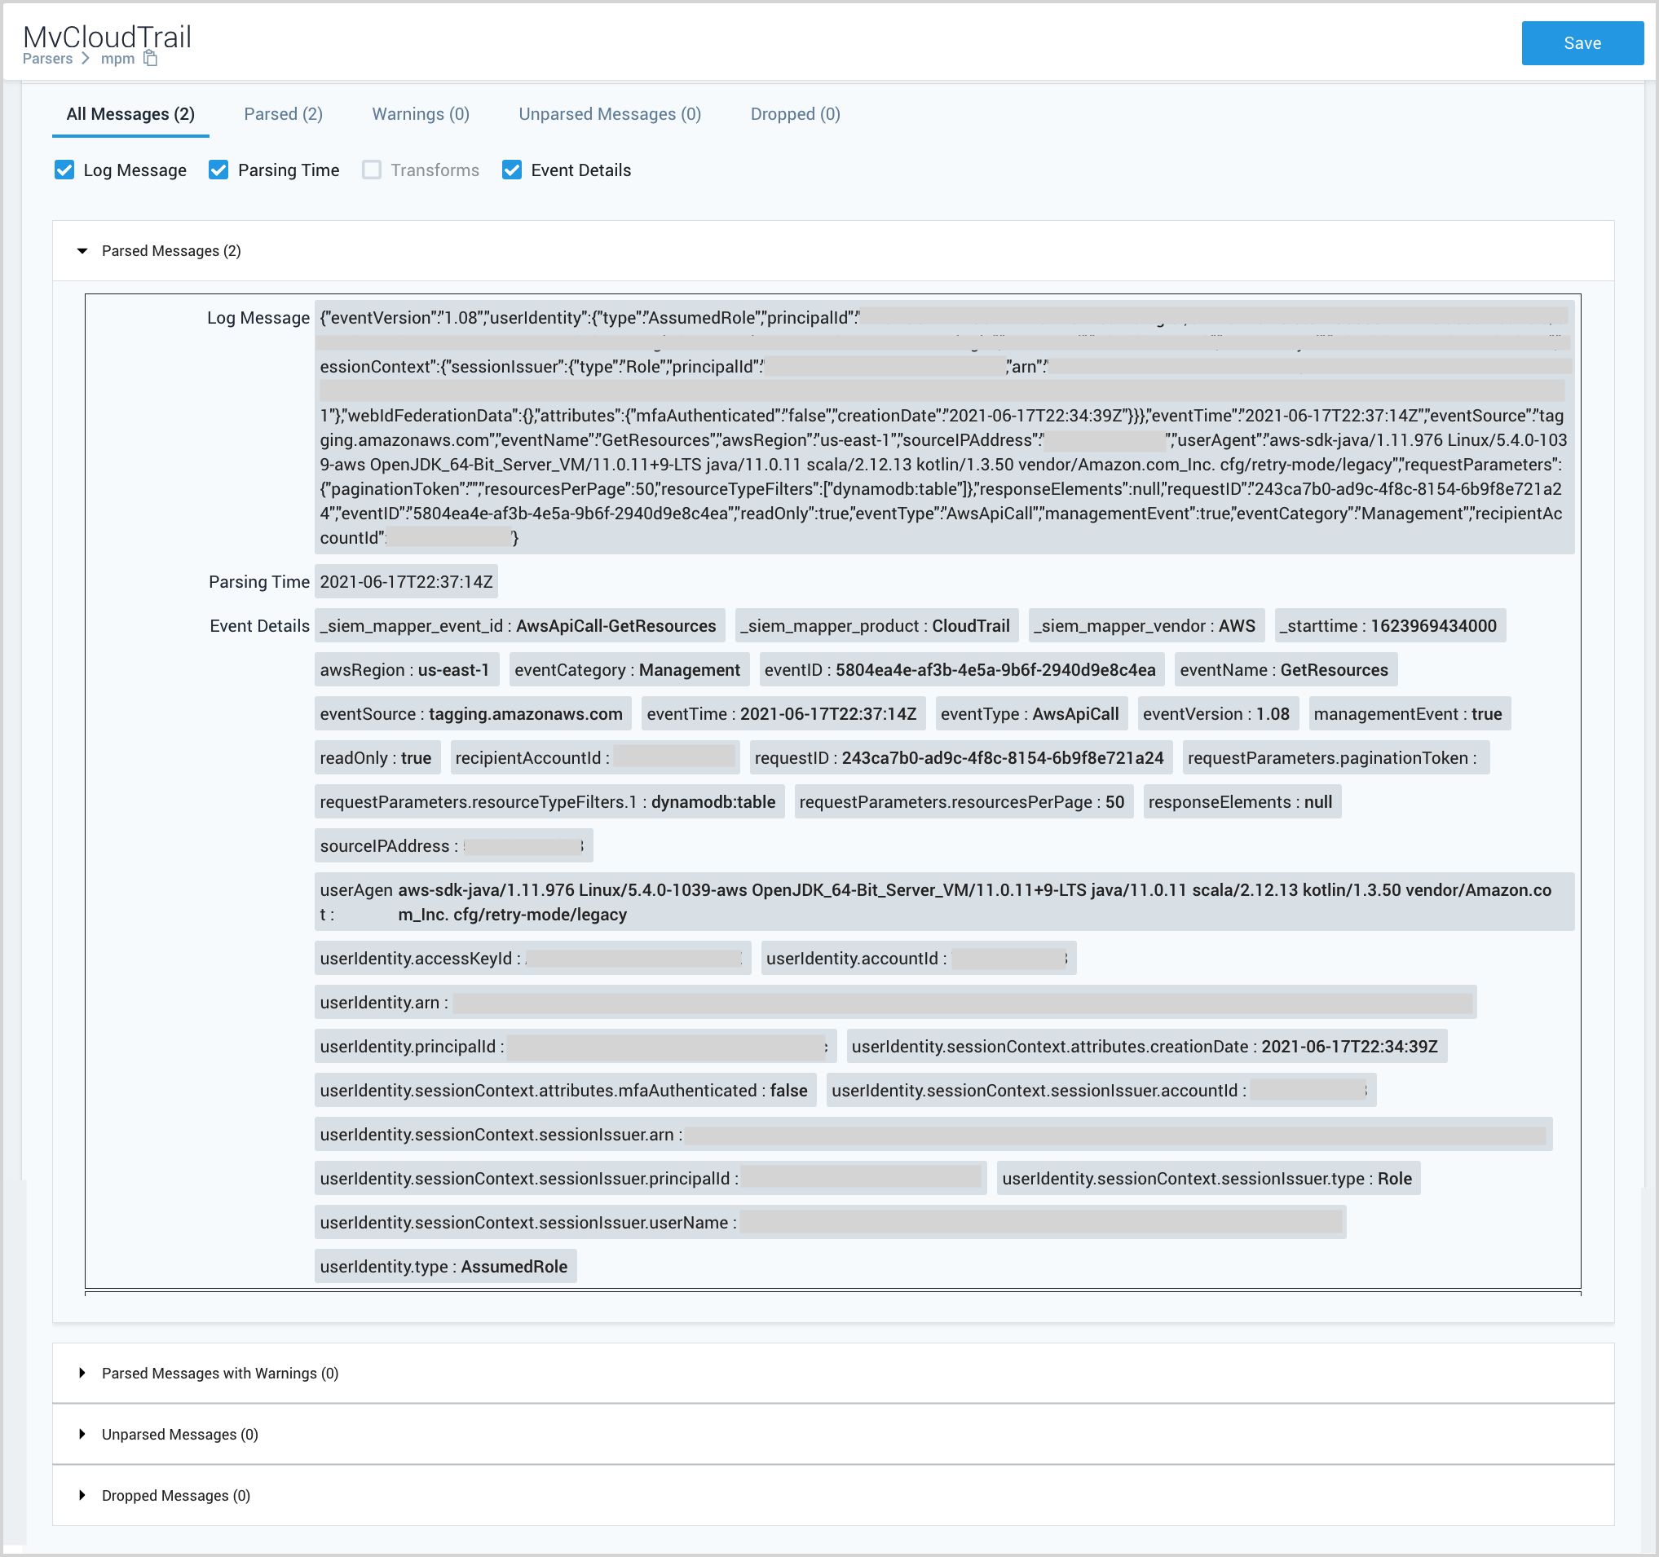
Task: Click the clipboard icon next to mpm
Action: (150, 59)
